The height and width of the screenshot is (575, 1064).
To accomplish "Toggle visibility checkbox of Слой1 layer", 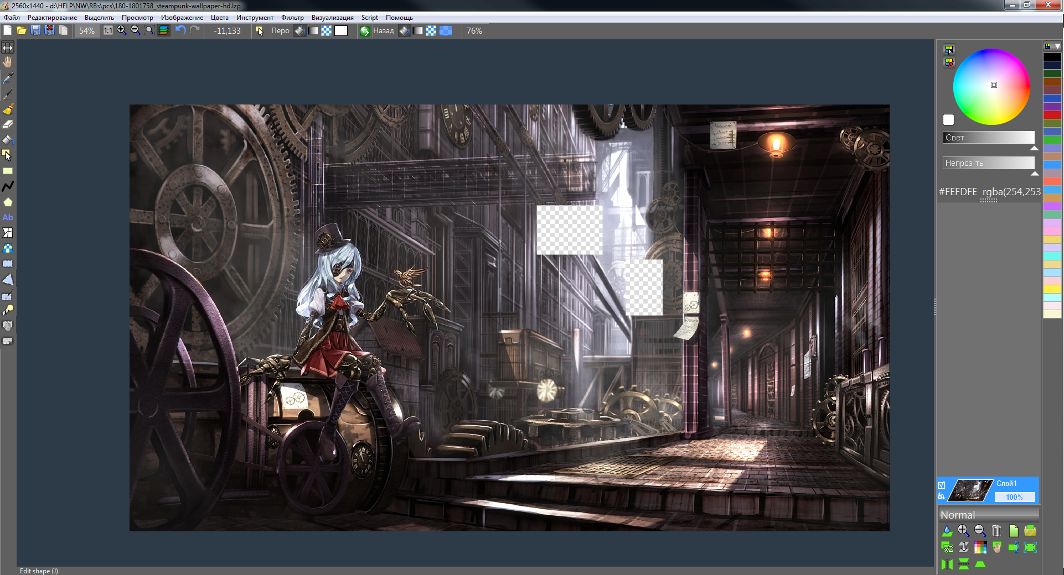I will click(942, 485).
